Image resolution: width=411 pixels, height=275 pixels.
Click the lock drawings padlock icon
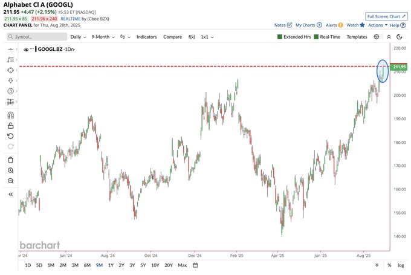point(10,126)
